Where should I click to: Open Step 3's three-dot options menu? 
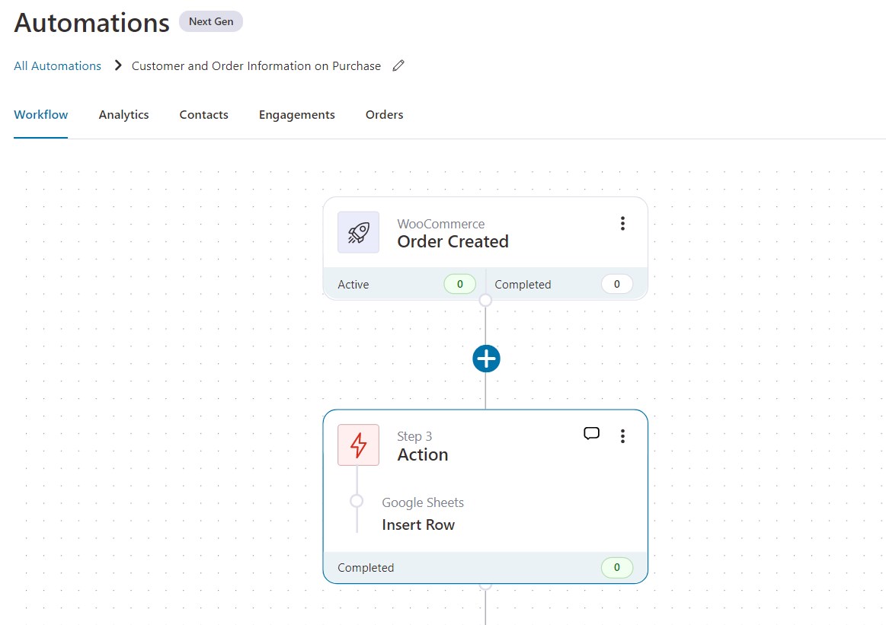[622, 435]
